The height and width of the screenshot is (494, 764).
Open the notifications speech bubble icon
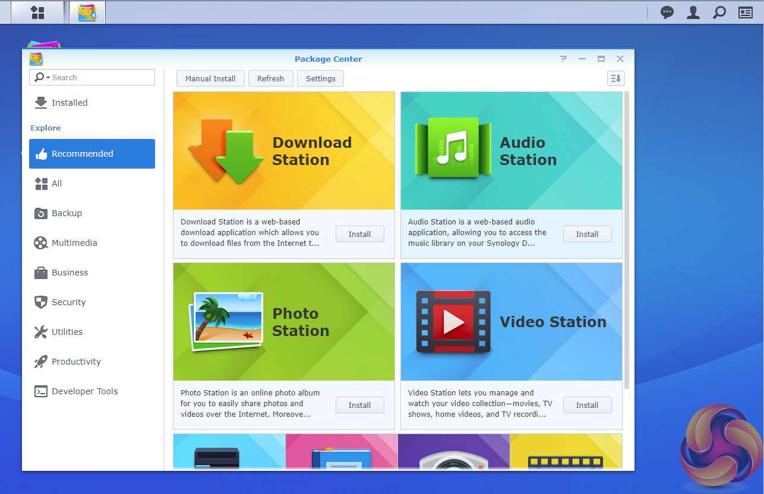[x=667, y=12]
